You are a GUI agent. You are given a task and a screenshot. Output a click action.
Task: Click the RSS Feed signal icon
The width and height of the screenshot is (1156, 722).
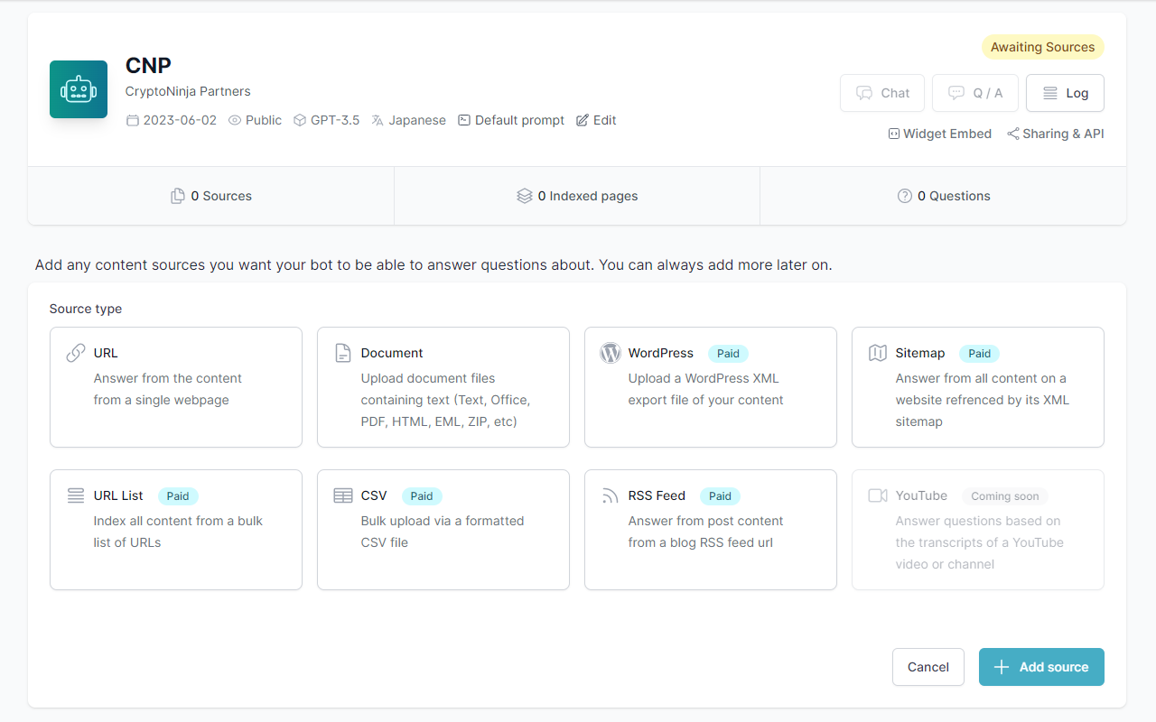611,495
